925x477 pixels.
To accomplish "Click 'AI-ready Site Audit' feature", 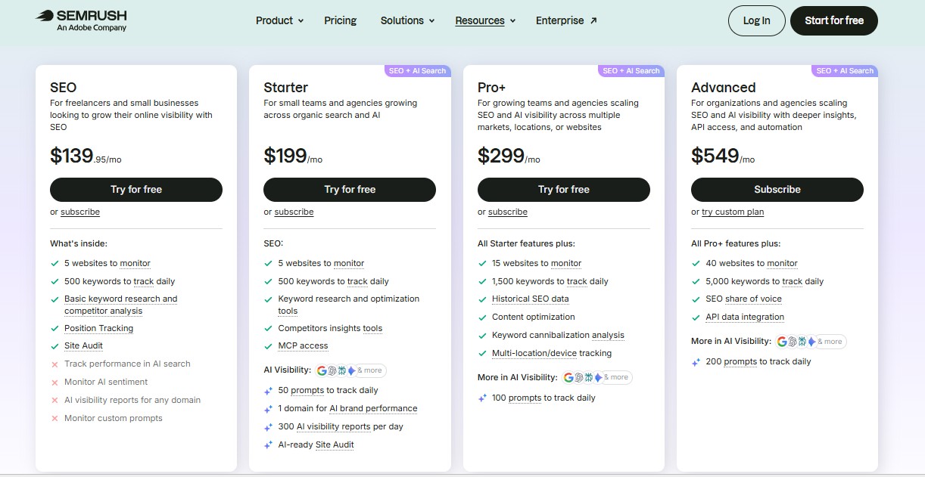I will point(316,444).
